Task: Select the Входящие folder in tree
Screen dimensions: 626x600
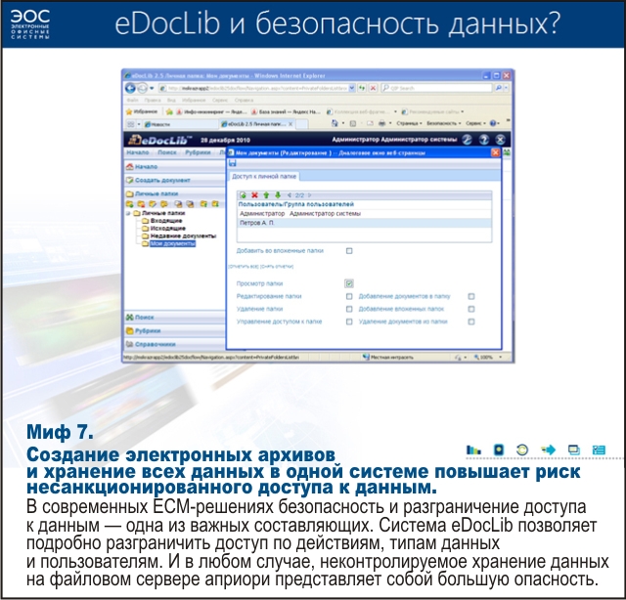Action: [x=166, y=221]
